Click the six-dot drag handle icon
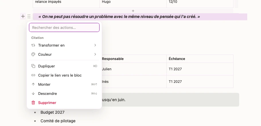Viewport: 261px width, 126px height. (29, 16)
